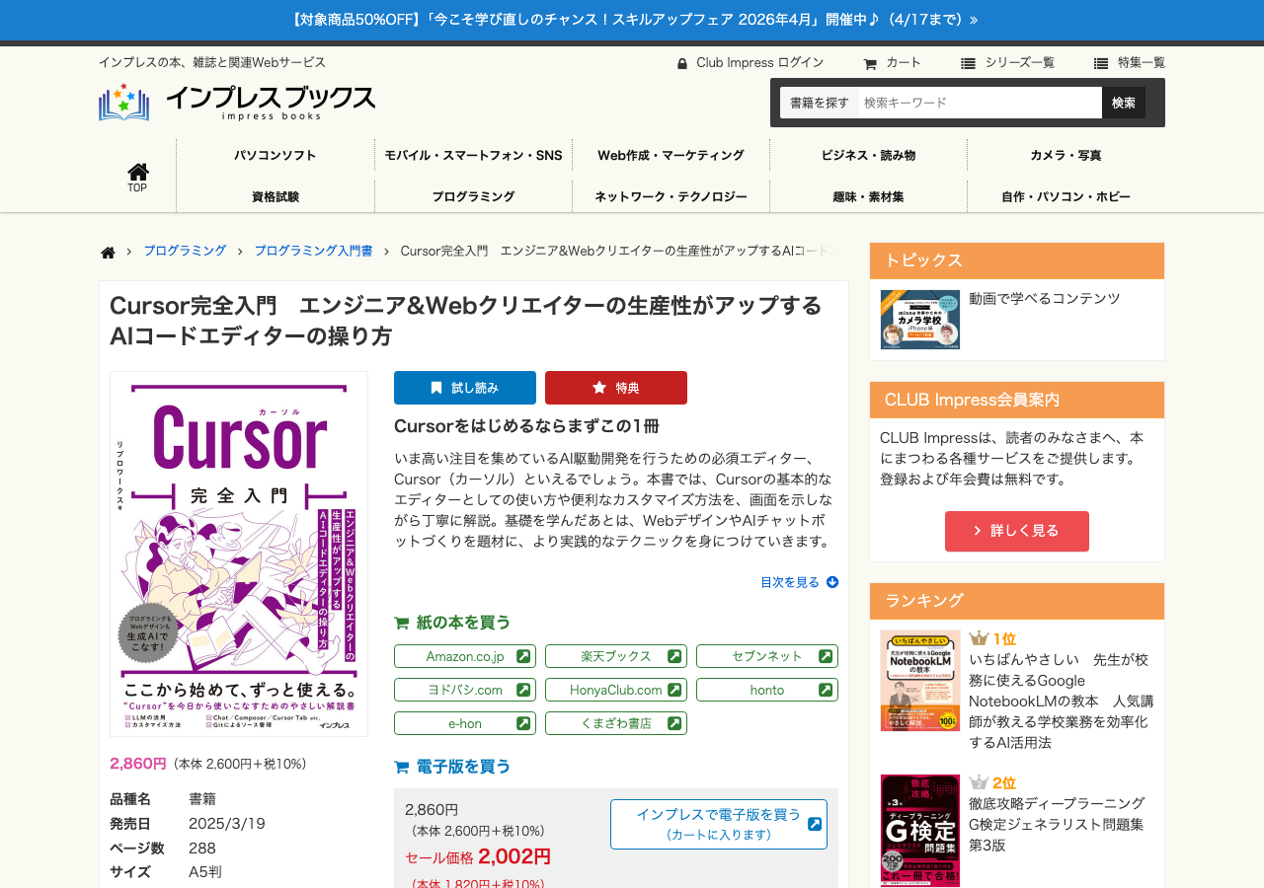This screenshot has width=1264, height=888.
Task: Open the series list icon link
Action: click(x=969, y=64)
